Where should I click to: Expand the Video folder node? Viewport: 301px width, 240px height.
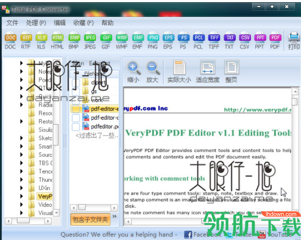[22, 205]
